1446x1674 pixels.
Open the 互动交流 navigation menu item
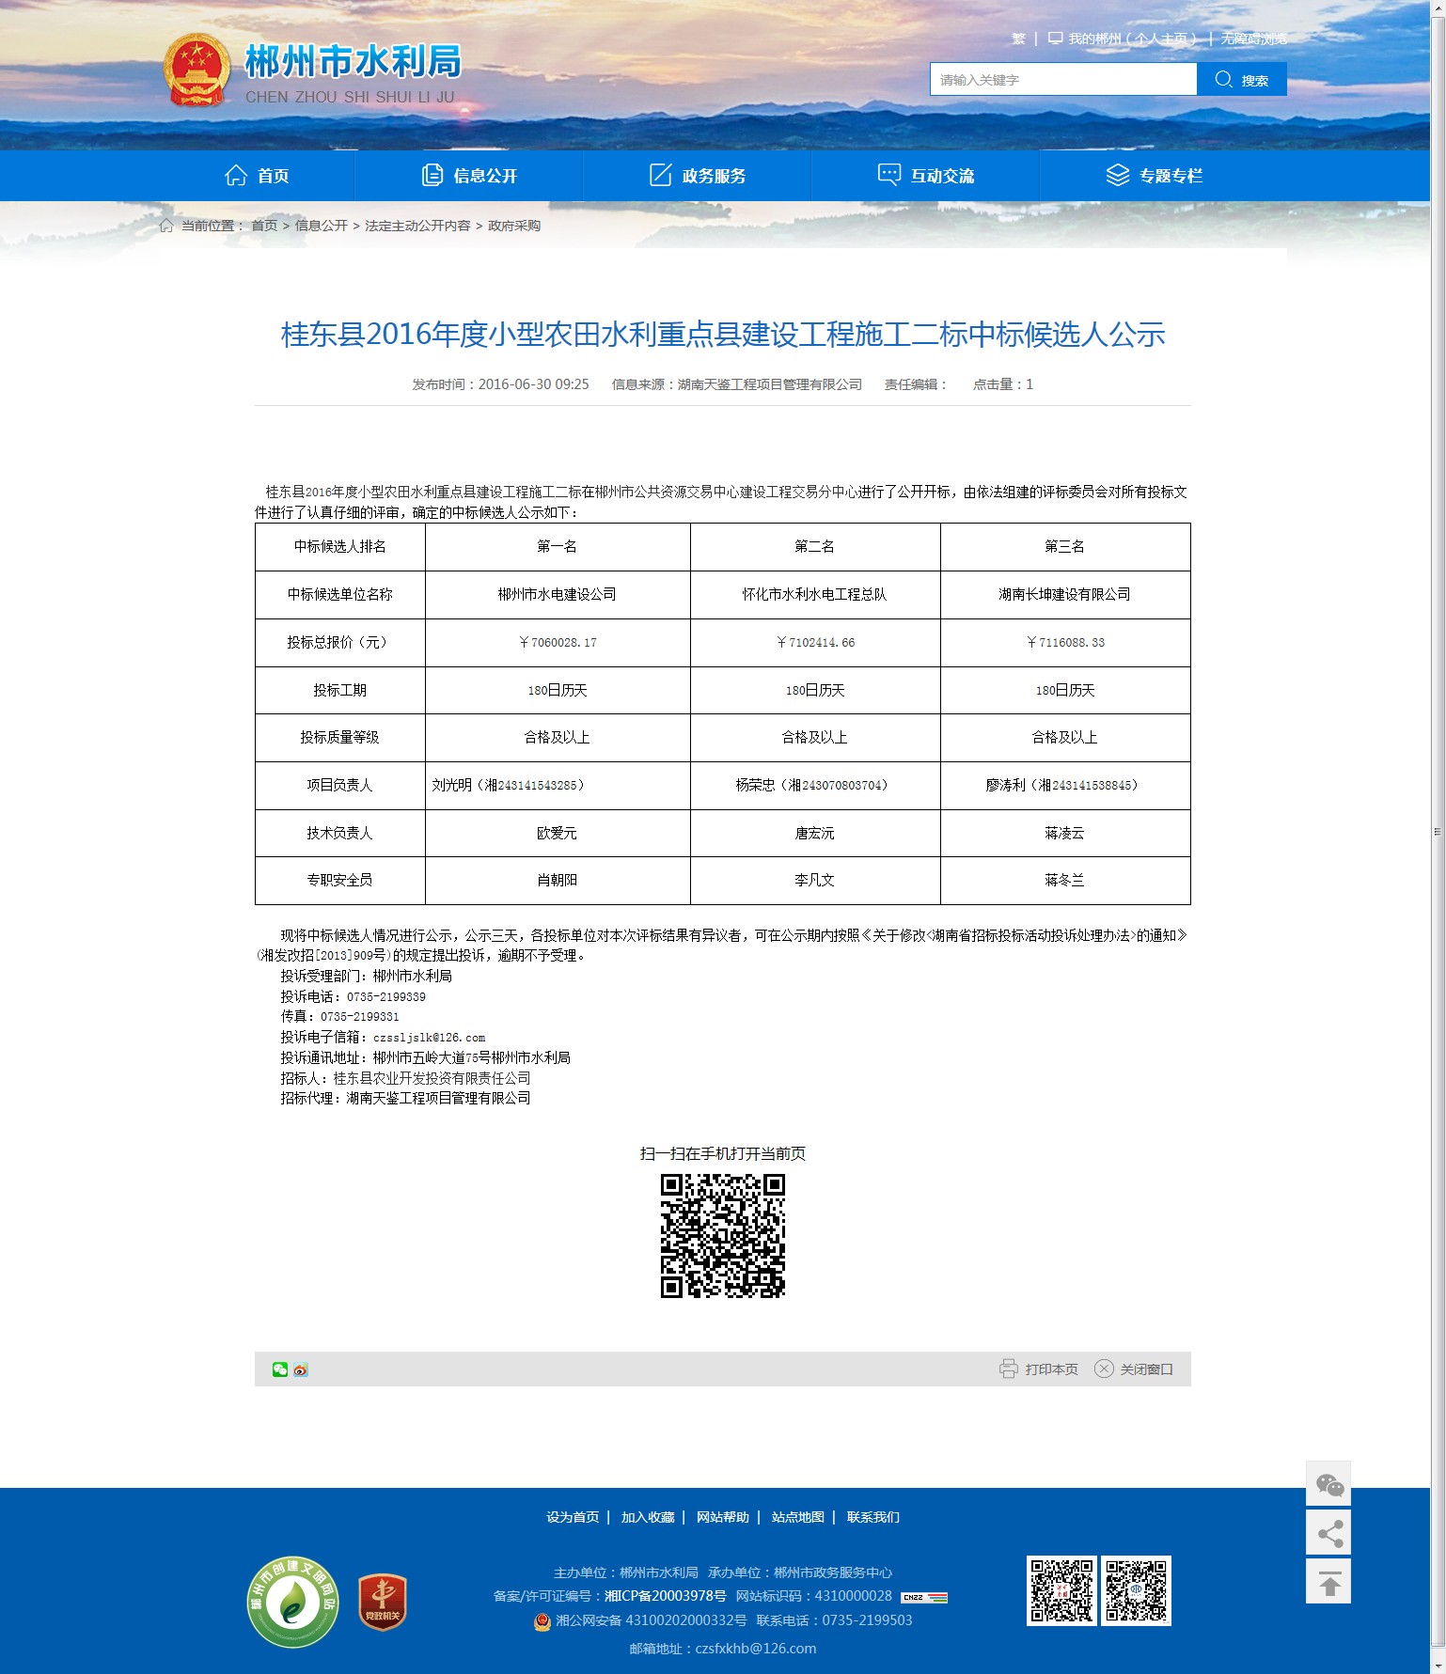tap(926, 176)
